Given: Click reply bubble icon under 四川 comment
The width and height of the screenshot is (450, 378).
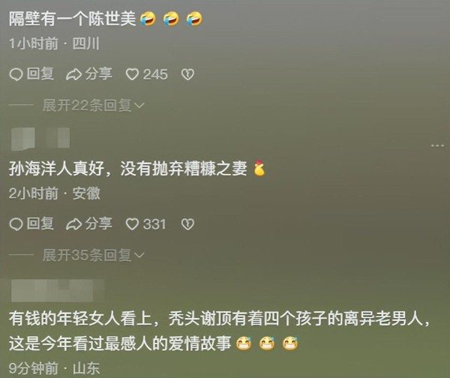Looking at the screenshot, I should [x=16, y=74].
